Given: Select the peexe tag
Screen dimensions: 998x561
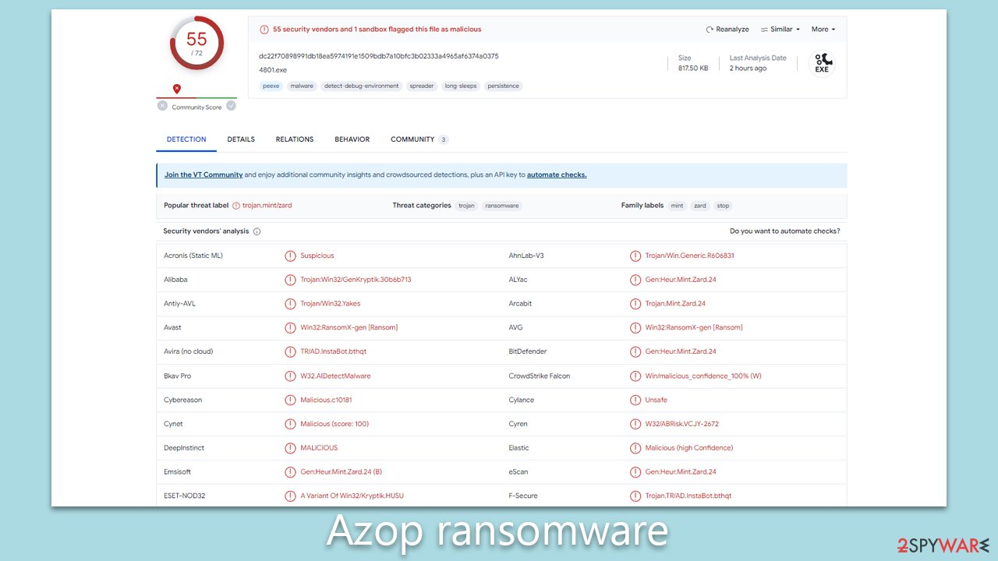Looking at the screenshot, I should tap(271, 86).
